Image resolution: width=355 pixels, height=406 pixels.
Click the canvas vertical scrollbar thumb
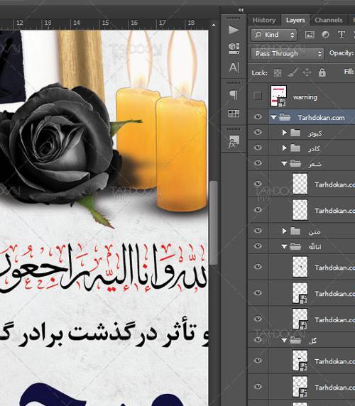click(x=214, y=223)
